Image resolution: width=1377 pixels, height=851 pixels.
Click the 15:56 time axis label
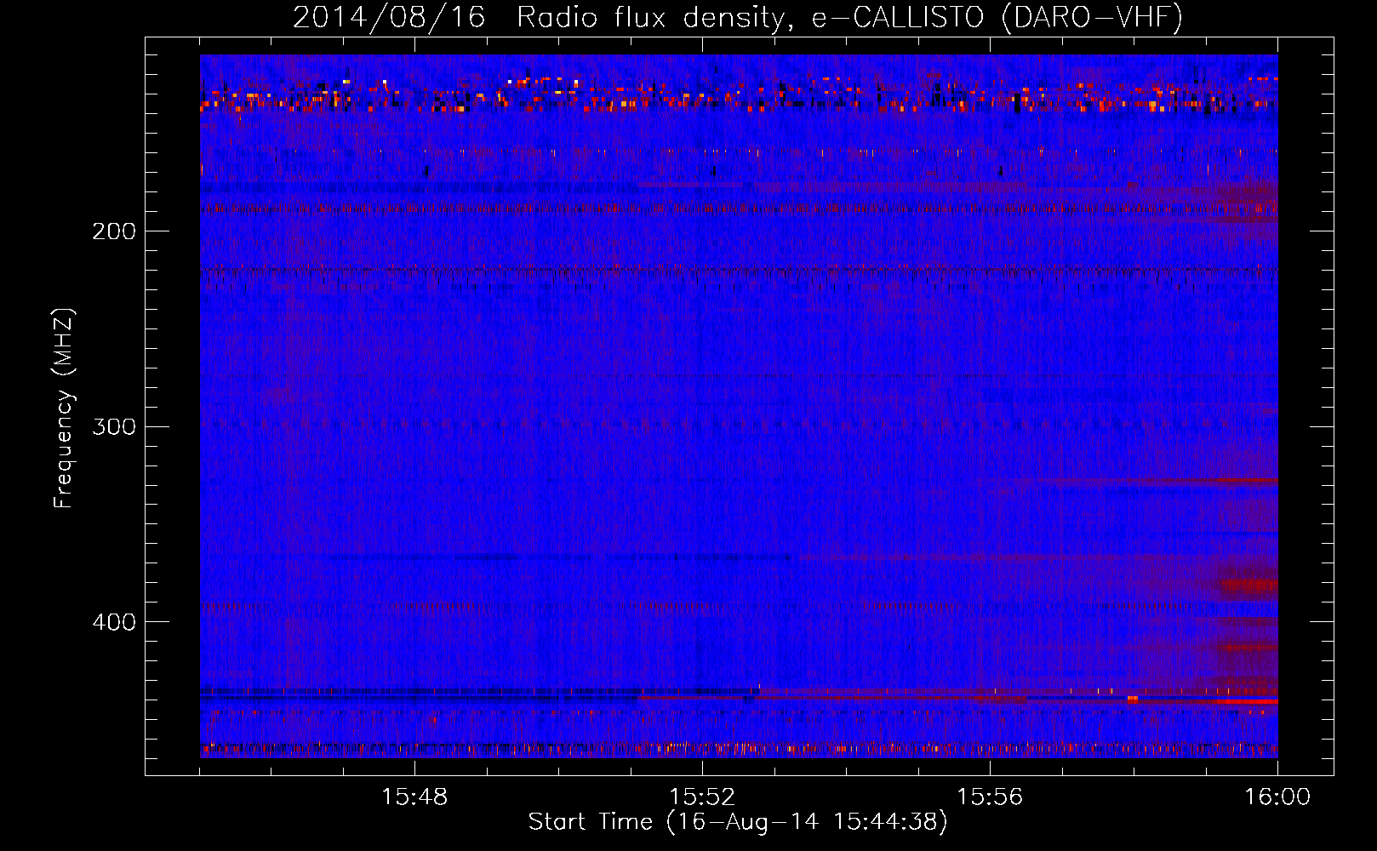(990, 797)
